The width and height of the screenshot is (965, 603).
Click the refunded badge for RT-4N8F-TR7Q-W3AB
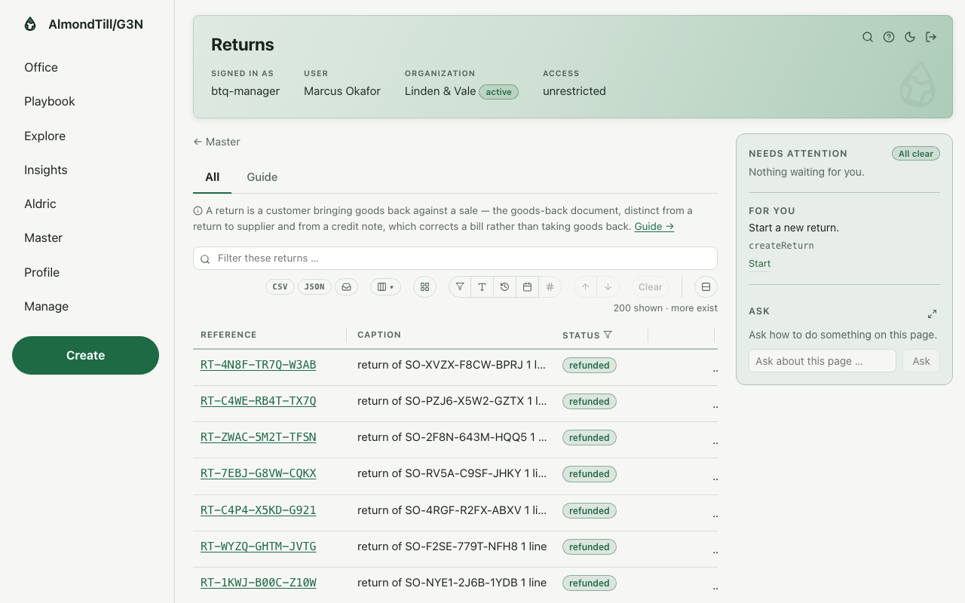coord(590,366)
